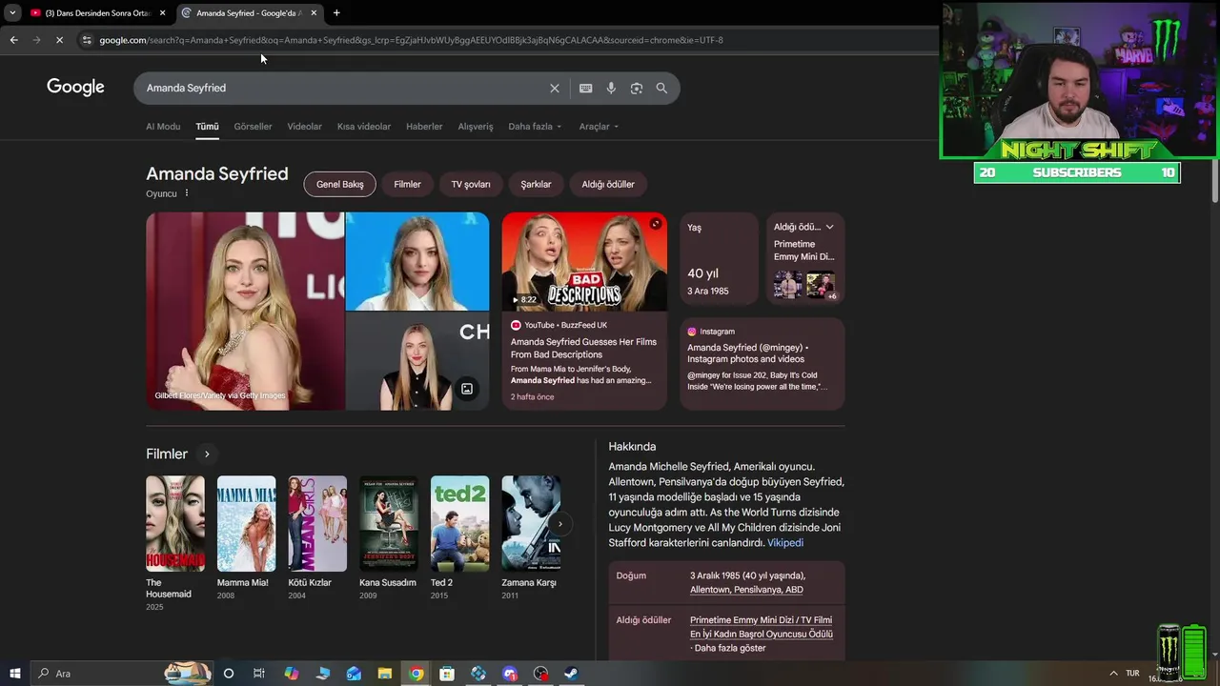Screen dimensions: 1220x686
Task: Close the Dans Dersinden Sonra tab
Action: tap(162, 12)
